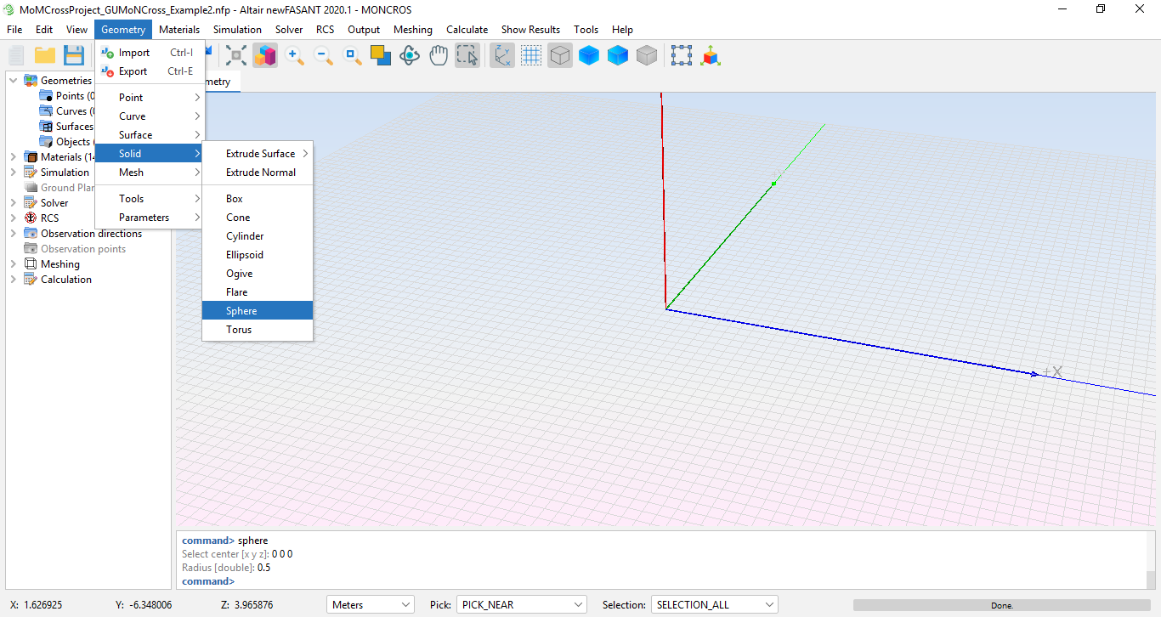Select the Pan hand tool
The image size is (1161, 617).
439,56
